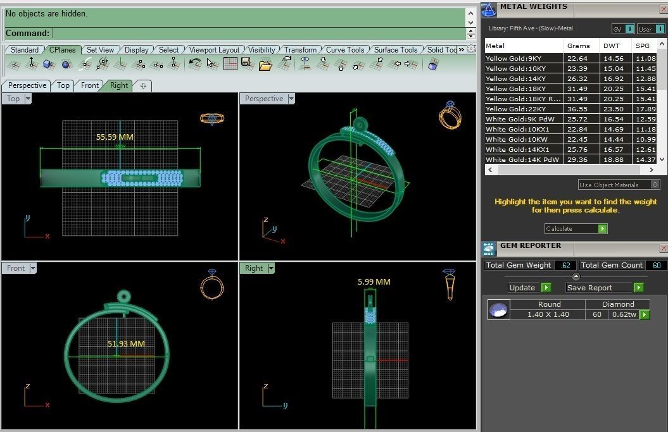
Task: Click orange ring icon in Perspective viewport
Action: [x=450, y=115]
